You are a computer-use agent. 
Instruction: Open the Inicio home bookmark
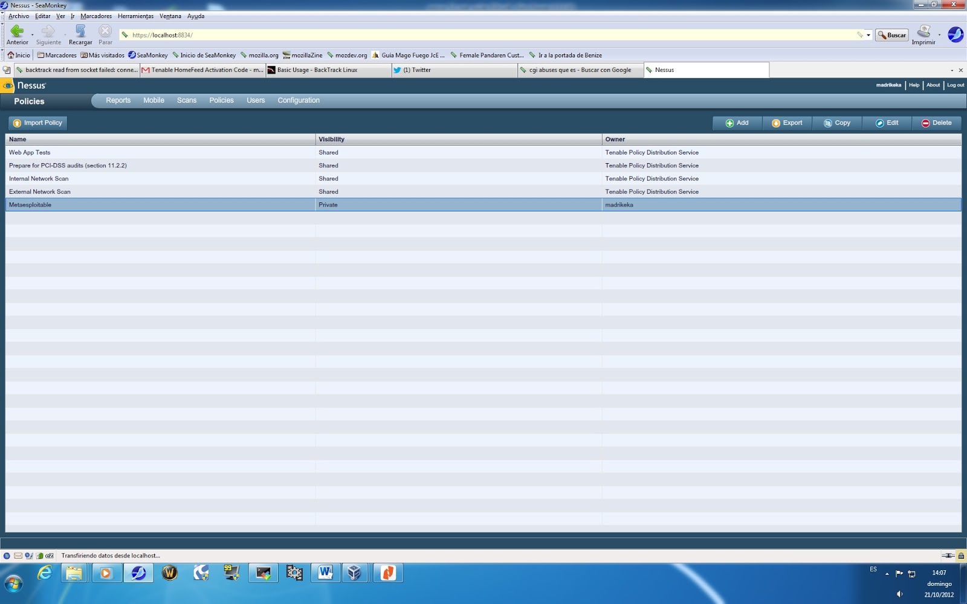coord(19,55)
